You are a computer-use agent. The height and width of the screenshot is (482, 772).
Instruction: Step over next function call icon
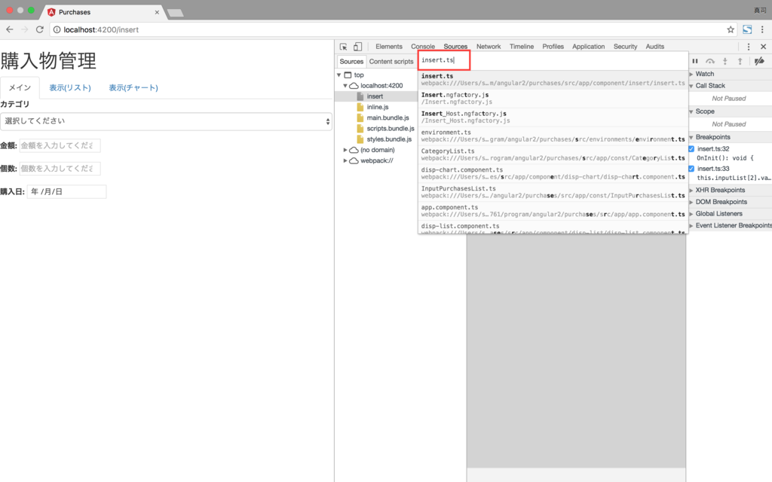point(710,61)
